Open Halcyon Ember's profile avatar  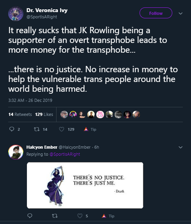coord(16,152)
